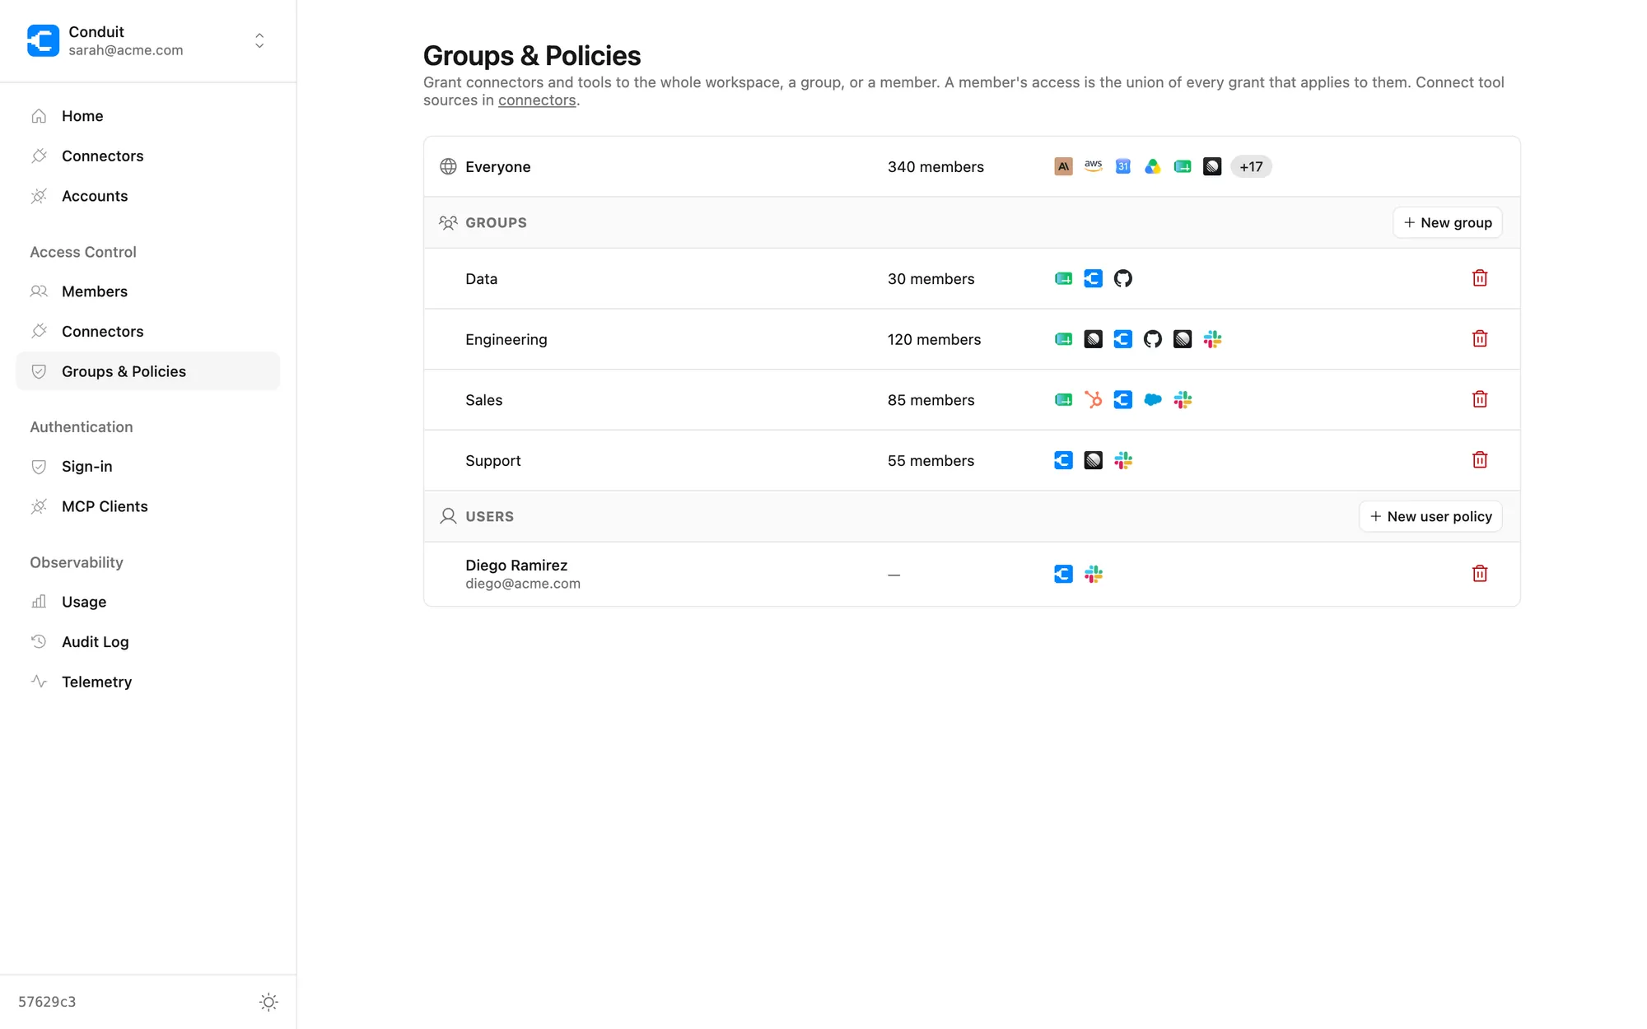
Task: Click the New user policy button
Action: pyautogui.click(x=1430, y=516)
